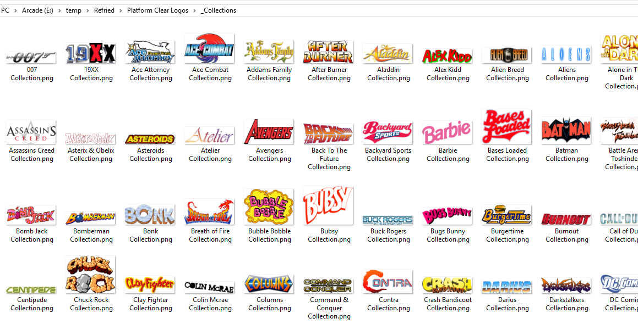Navigate to Arcade (E:) in the breadcrumb
The height and width of the screenshot is (324, 638).
37,10
